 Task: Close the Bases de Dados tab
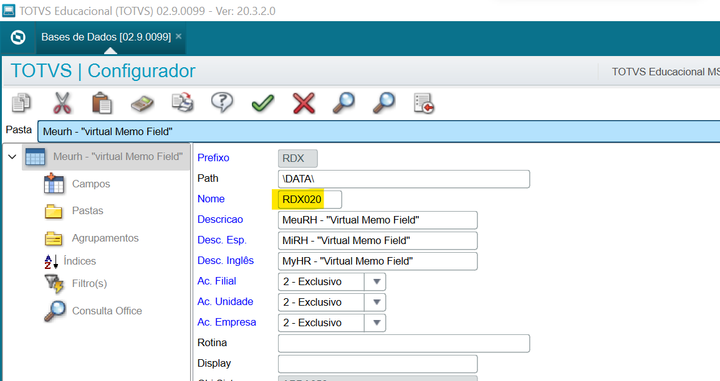click(x=179, y=36)
